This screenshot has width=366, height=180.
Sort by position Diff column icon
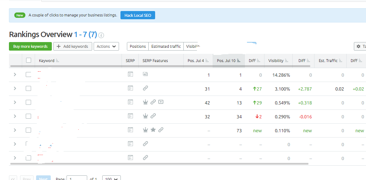pyautogui.click(x=258, y=61)
